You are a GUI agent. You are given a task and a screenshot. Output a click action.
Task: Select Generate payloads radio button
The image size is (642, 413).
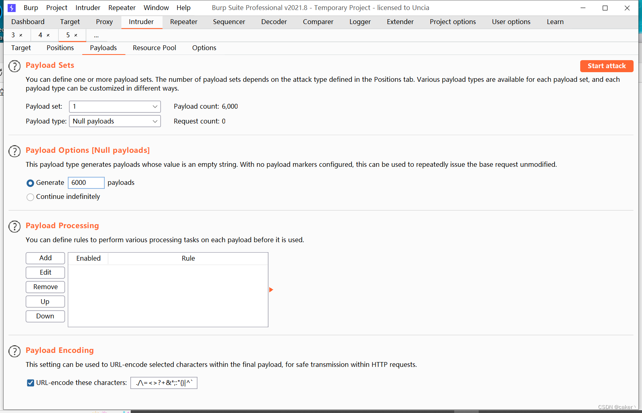tap(30, 183)
